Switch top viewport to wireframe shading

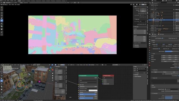point(142,4)
